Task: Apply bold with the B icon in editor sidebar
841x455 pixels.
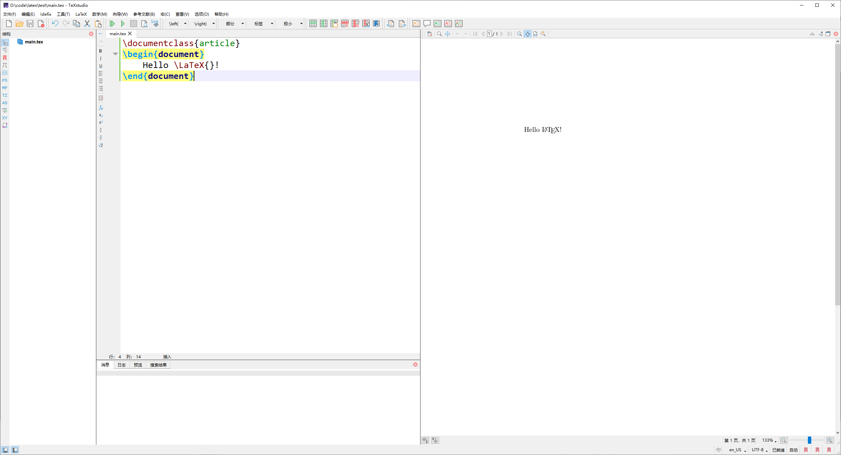Action: 100,51
